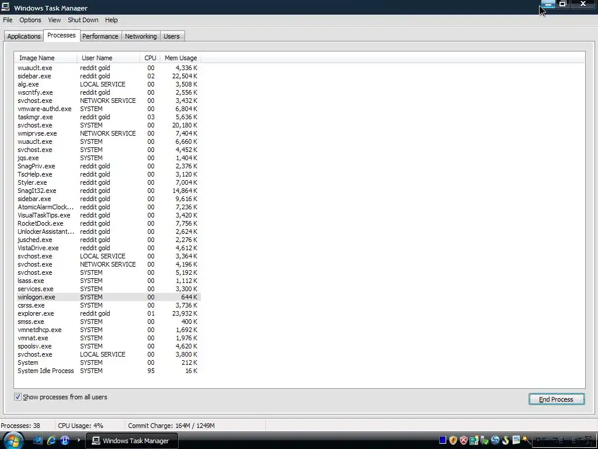The height and width of the screenshot is (449, 598).
Task: Select jusched.exe process
Action: [107, 240]
